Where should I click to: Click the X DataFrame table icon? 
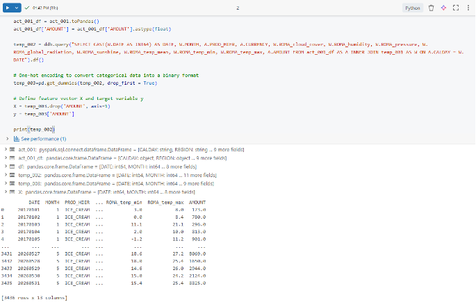[13, 192]
